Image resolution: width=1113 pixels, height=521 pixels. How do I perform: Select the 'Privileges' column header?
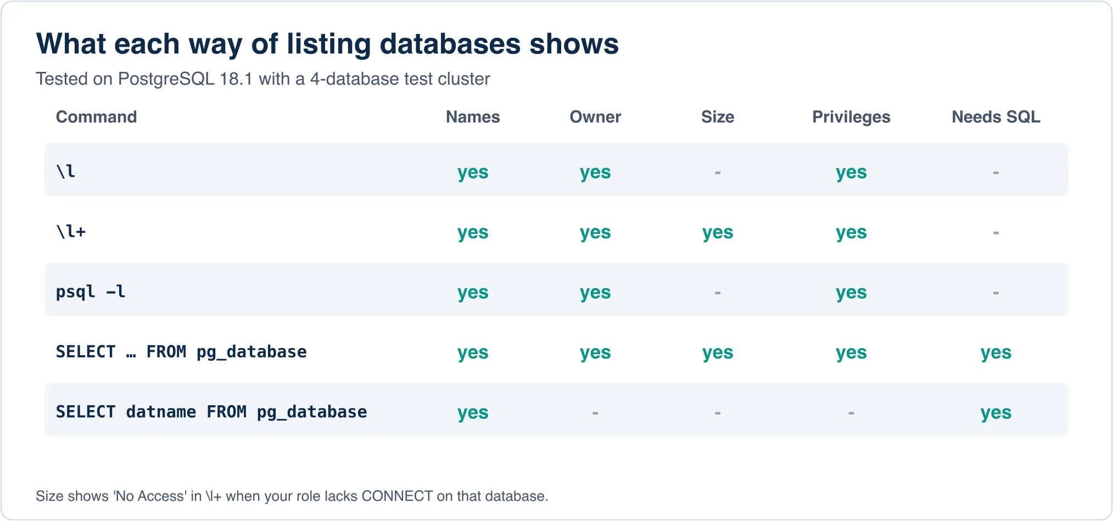tap(851, 117)
